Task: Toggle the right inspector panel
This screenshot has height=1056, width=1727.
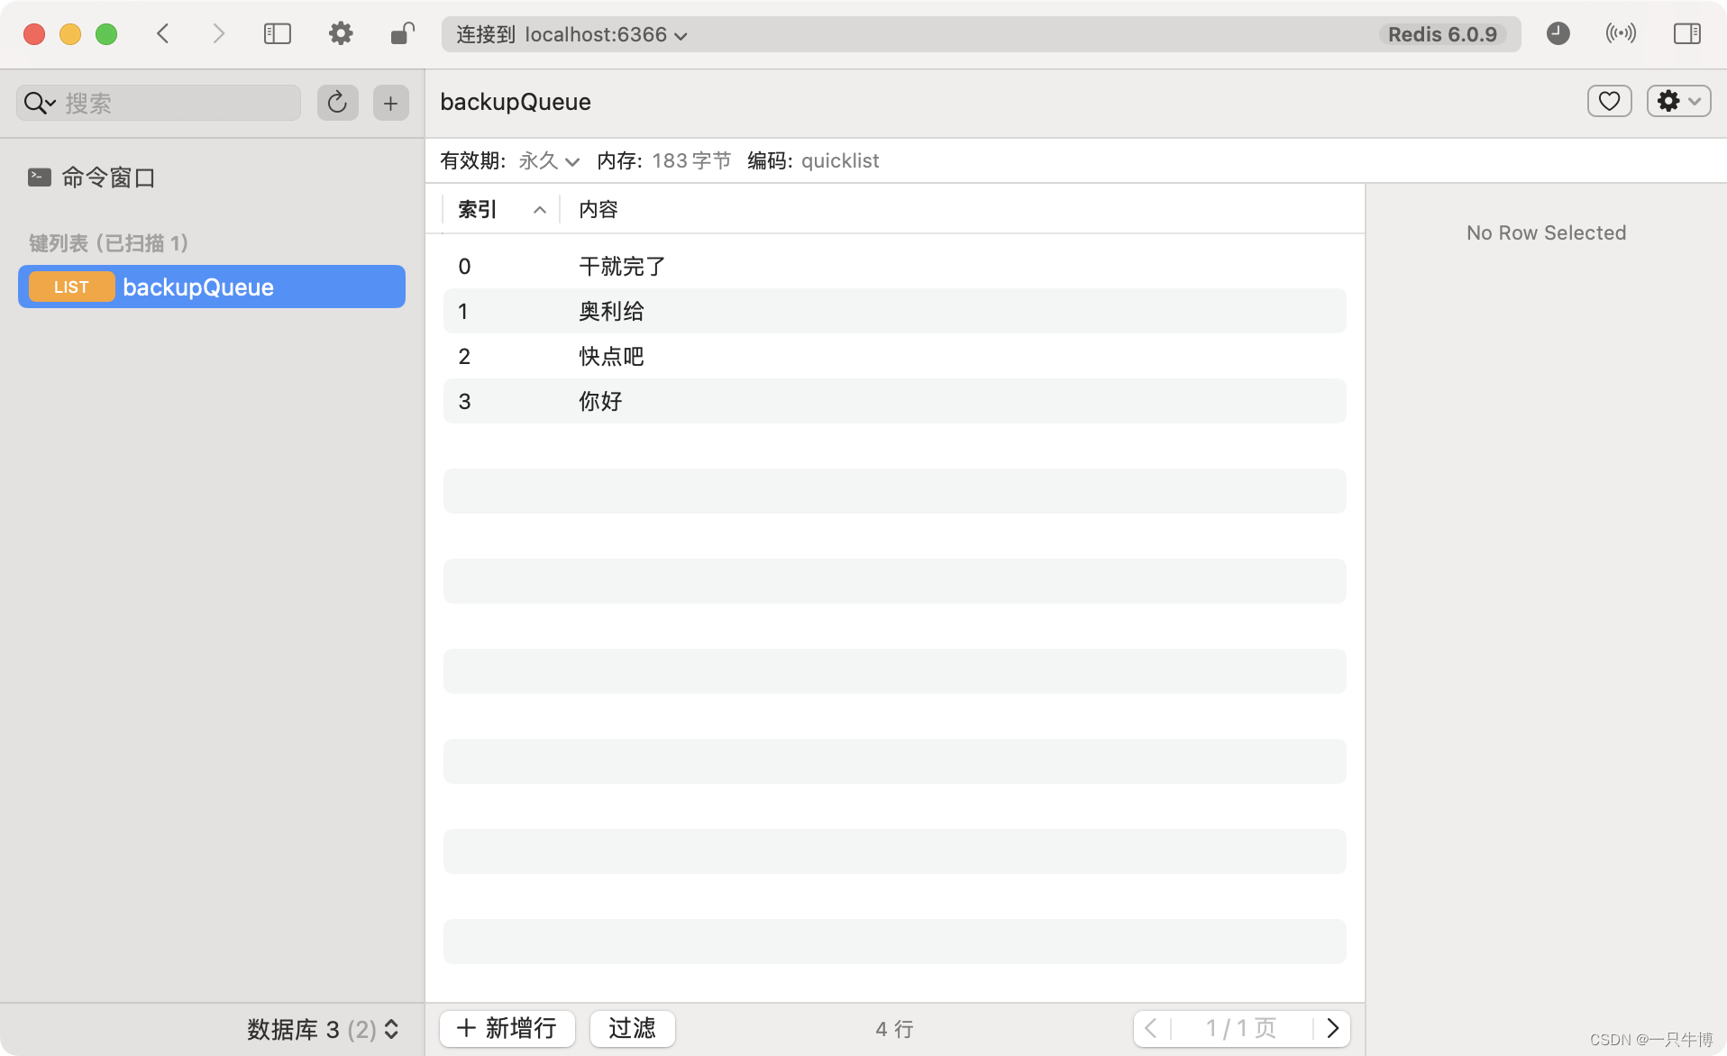Action: point(1686,34)
